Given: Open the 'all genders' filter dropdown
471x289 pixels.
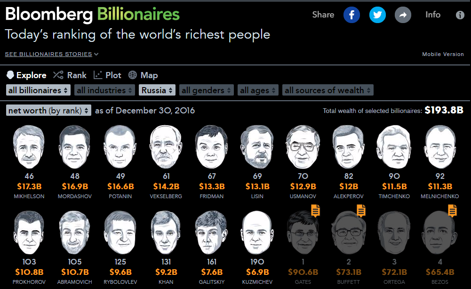Looking at the screenshot, I should [207, 90].
